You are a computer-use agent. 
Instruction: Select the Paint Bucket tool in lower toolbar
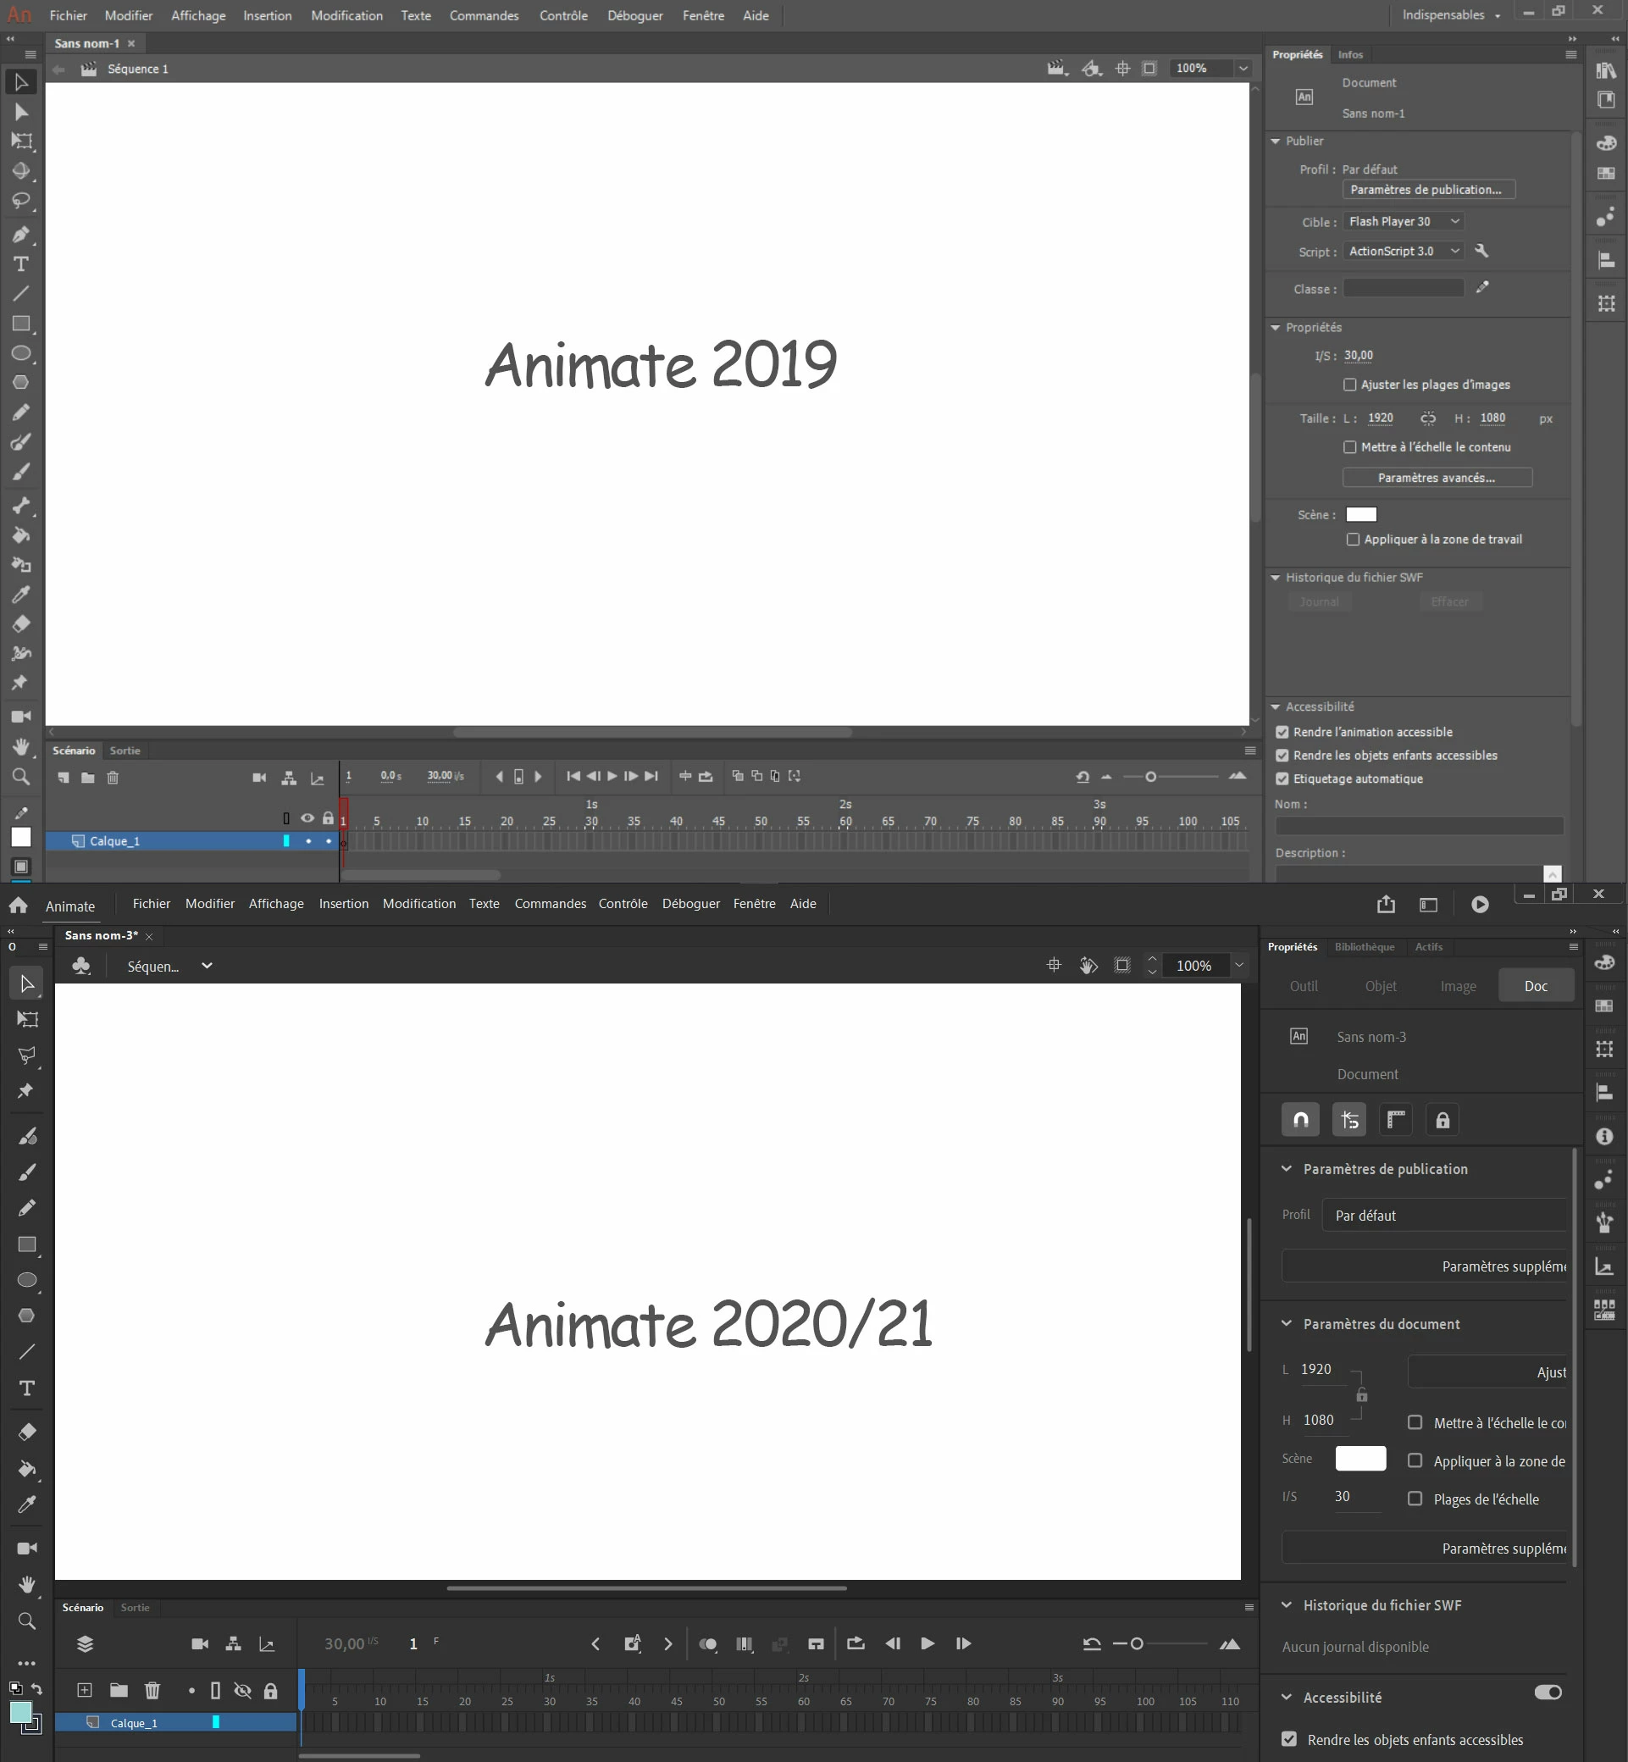coord(27,1469)
